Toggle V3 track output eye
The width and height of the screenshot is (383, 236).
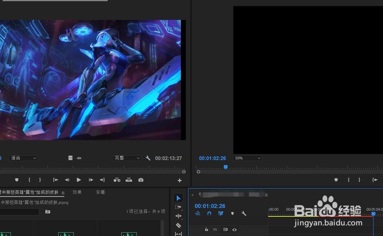click(x=234, y=230)
